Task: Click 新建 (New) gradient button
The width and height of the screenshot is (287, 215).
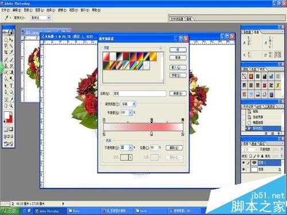Action: tap(178, 93)
